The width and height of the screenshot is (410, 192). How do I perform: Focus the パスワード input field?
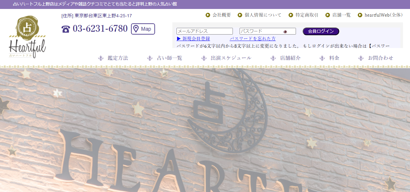(268, 31)
